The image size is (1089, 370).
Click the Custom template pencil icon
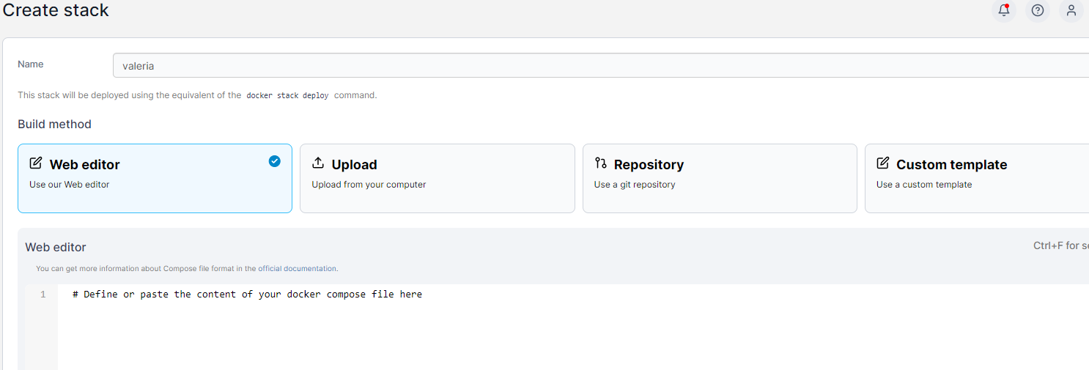pos(883,163)
